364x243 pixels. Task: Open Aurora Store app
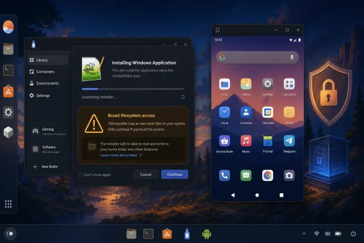pos(224,141)
